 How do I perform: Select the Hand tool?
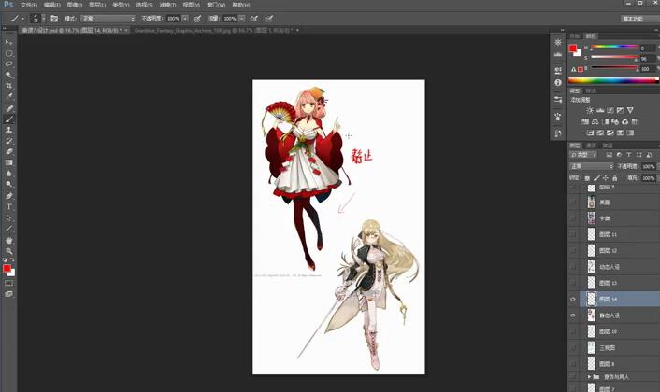coord(8,240)
